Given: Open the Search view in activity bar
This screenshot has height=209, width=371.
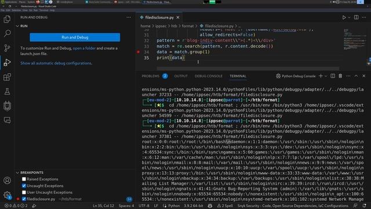Looking at the screenshot, I should pyautogui.click(x=7, y=34).
